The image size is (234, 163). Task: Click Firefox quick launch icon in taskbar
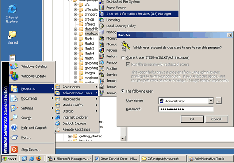point(39,159)
